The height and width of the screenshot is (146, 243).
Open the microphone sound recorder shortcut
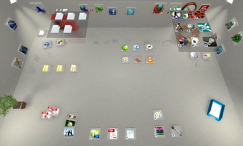click(x=176, y=131)
